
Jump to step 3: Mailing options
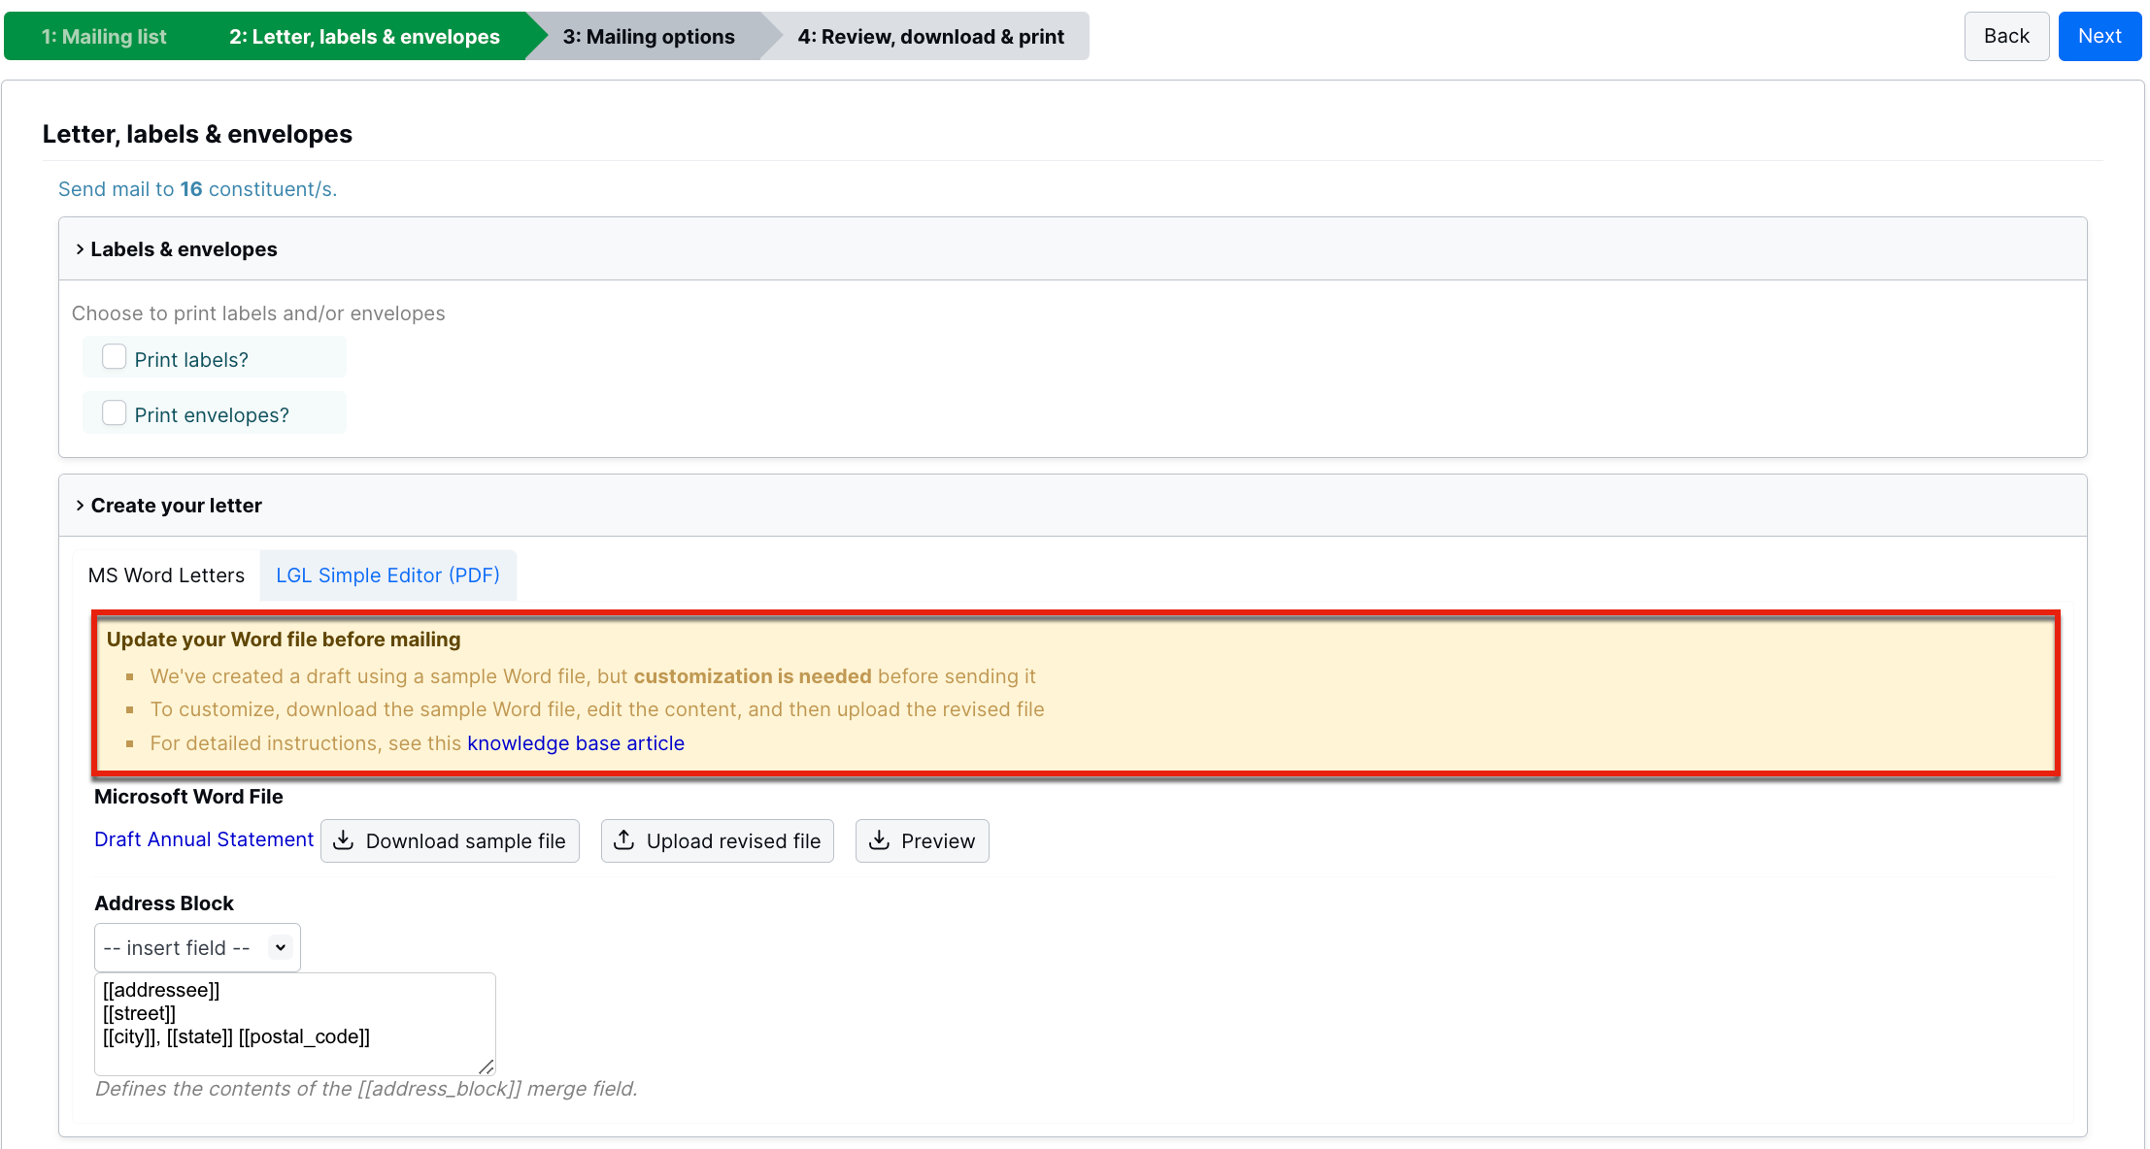tap(649, 37)
